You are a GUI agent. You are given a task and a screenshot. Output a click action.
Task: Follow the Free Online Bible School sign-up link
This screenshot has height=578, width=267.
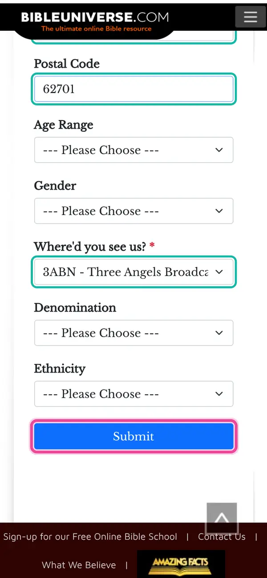click(90, 537)
